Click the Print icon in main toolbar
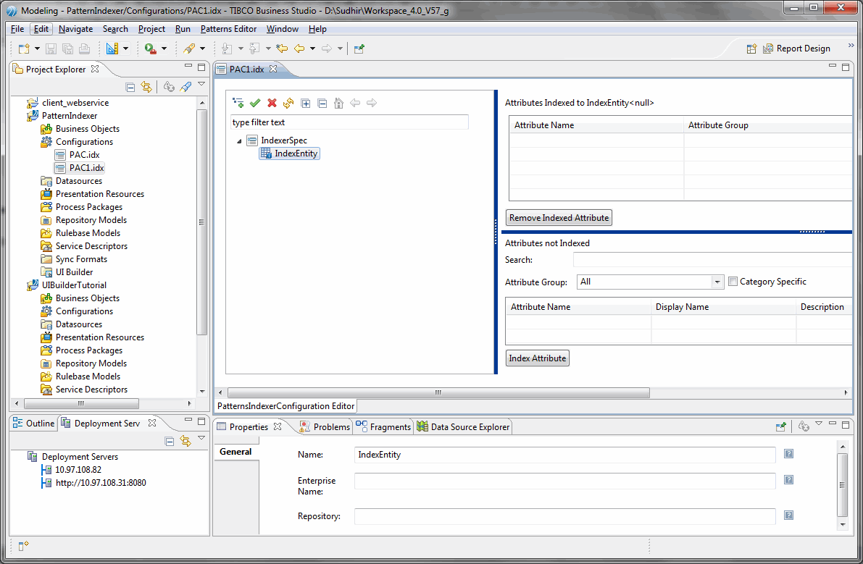The height and width of the screenshot is (564, 863). [x=84, y=49]
